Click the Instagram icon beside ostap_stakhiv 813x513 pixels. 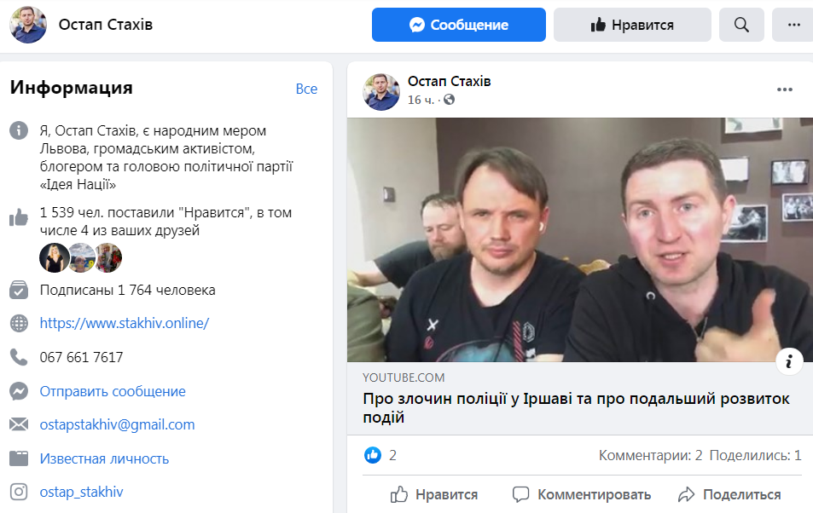[x=19, y=492]
